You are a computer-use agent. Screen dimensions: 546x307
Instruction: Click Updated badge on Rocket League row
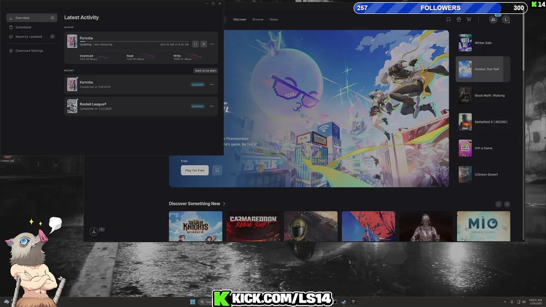[x=197, y=106]
